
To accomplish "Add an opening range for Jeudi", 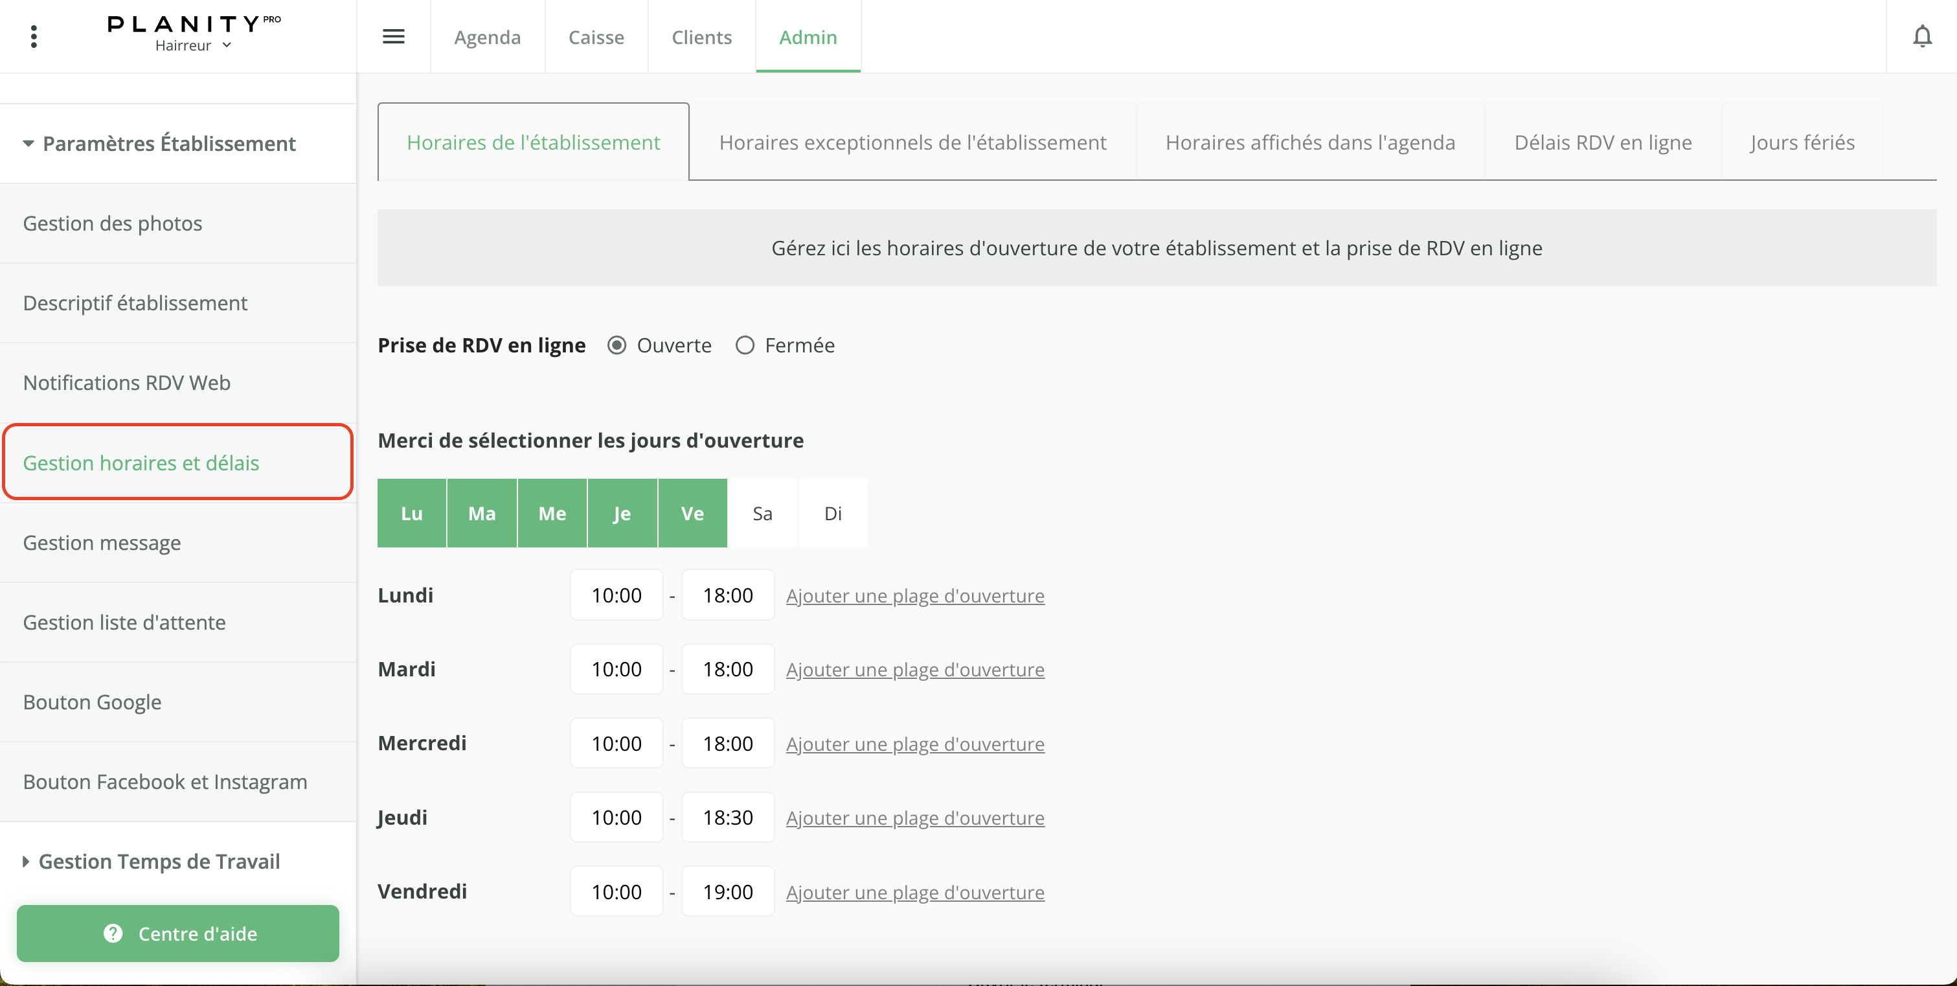I will point(914,818).
